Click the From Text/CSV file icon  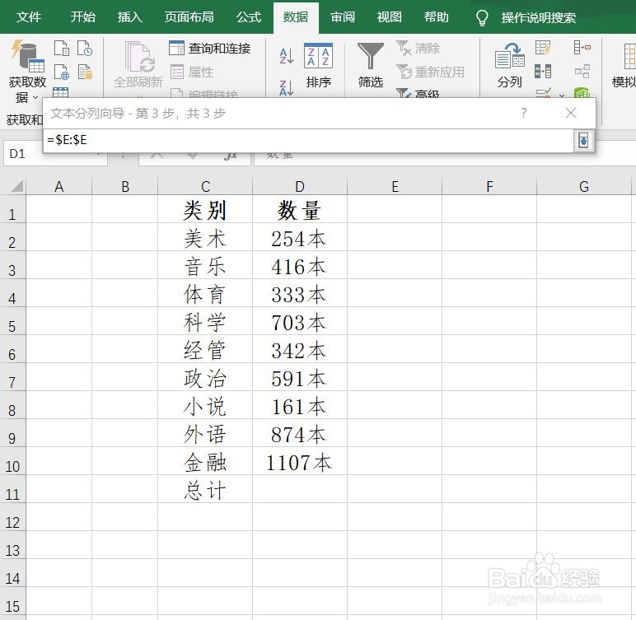pos(62,48)
